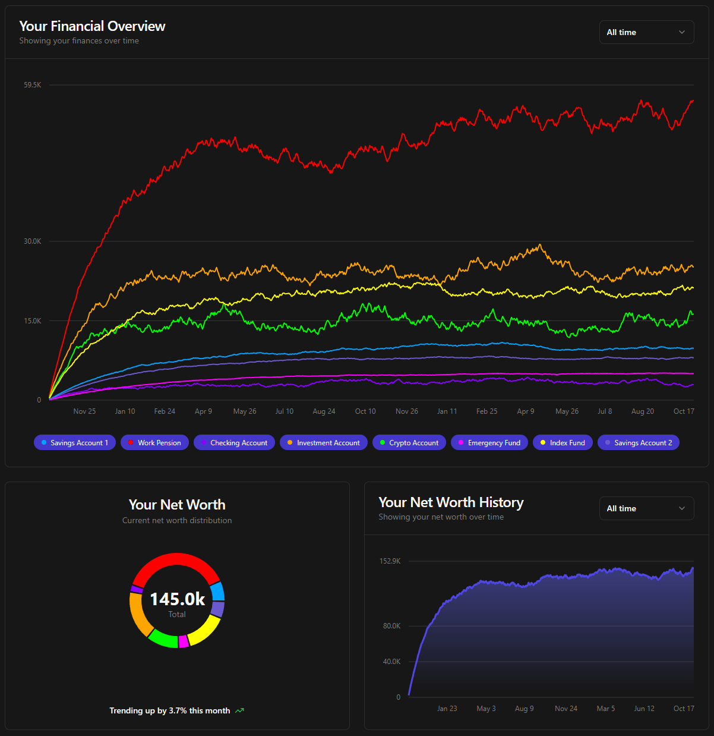
Task: Hide the Checking Account line
Action: (234, 443)
